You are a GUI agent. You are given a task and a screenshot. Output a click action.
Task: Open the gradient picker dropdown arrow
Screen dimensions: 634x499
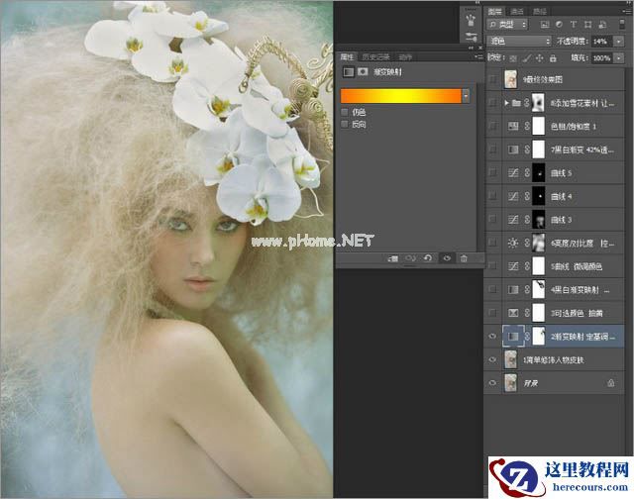pyautogui.click(x=466, y=96)
